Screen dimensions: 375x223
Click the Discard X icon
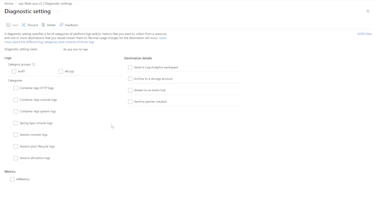click(x=24, y=25)
